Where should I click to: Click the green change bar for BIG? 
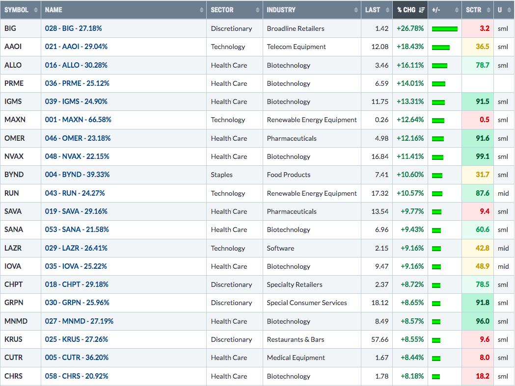pos(444,29)
